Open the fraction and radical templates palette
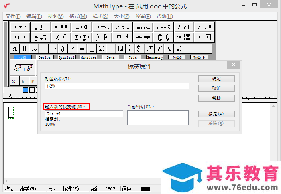The height and width of the screenshot is (194, 281). click(41, 37)
